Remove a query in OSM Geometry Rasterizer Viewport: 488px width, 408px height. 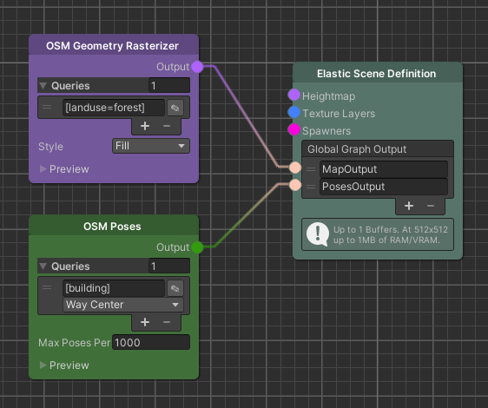167,126
